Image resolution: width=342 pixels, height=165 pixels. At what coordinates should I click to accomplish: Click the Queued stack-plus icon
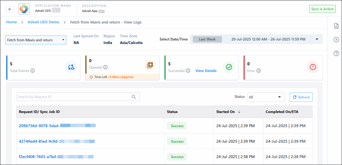click(x=150, y=65)
